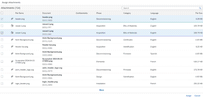This screenshot has height=98, width=203.
Task: Check the Header bar.png row checkbox
Action: tap(2, 47)
